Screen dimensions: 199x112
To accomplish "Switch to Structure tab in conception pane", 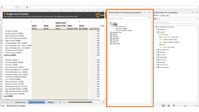I will 156,15.
